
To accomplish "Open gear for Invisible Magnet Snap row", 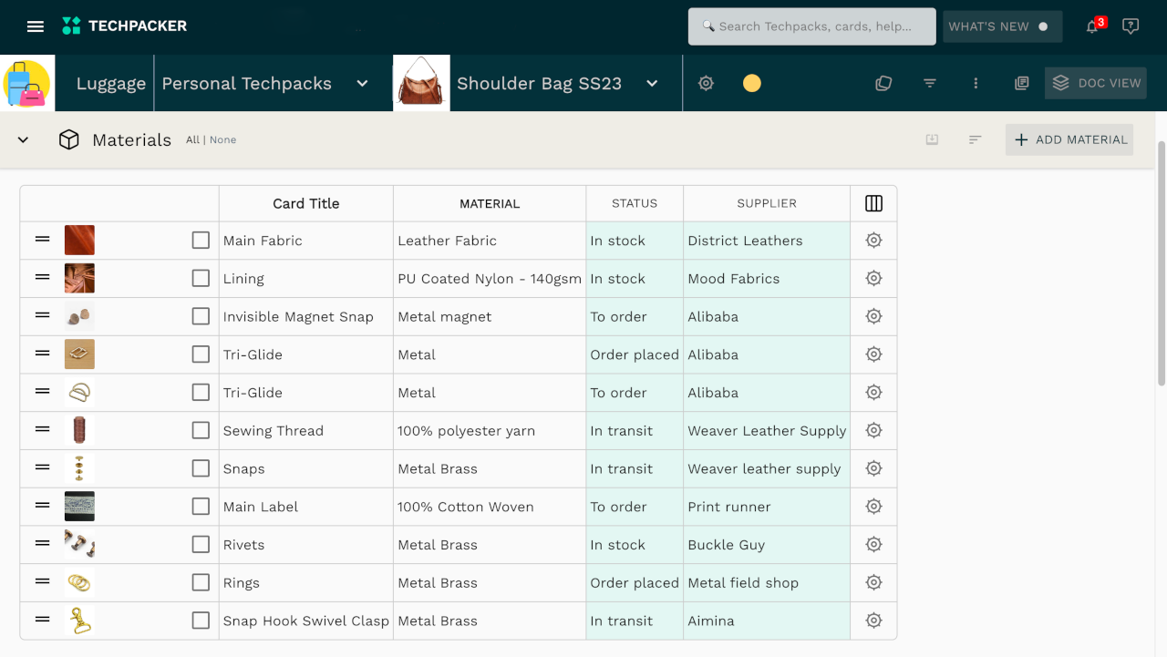I will point(873,316).
